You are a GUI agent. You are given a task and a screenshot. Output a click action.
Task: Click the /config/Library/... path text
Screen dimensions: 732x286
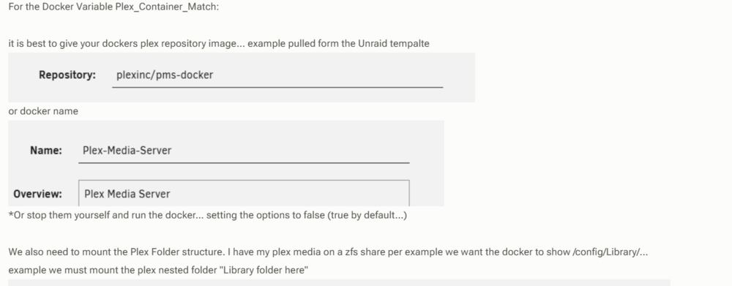pyautogui.click(x=610, y=252)
